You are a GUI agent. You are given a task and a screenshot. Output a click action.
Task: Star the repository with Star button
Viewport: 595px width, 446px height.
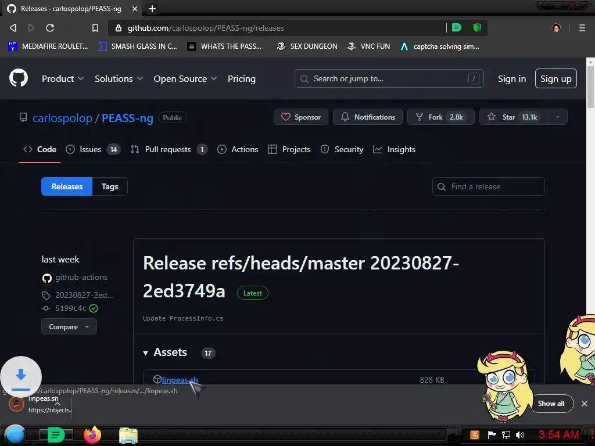click(x=514, y=117)
